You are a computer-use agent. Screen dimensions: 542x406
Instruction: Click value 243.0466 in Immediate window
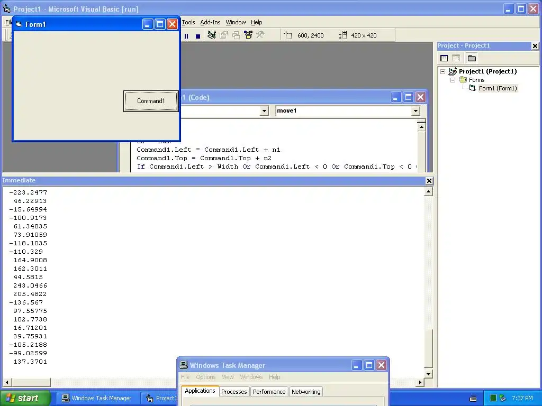click(30, 286)
